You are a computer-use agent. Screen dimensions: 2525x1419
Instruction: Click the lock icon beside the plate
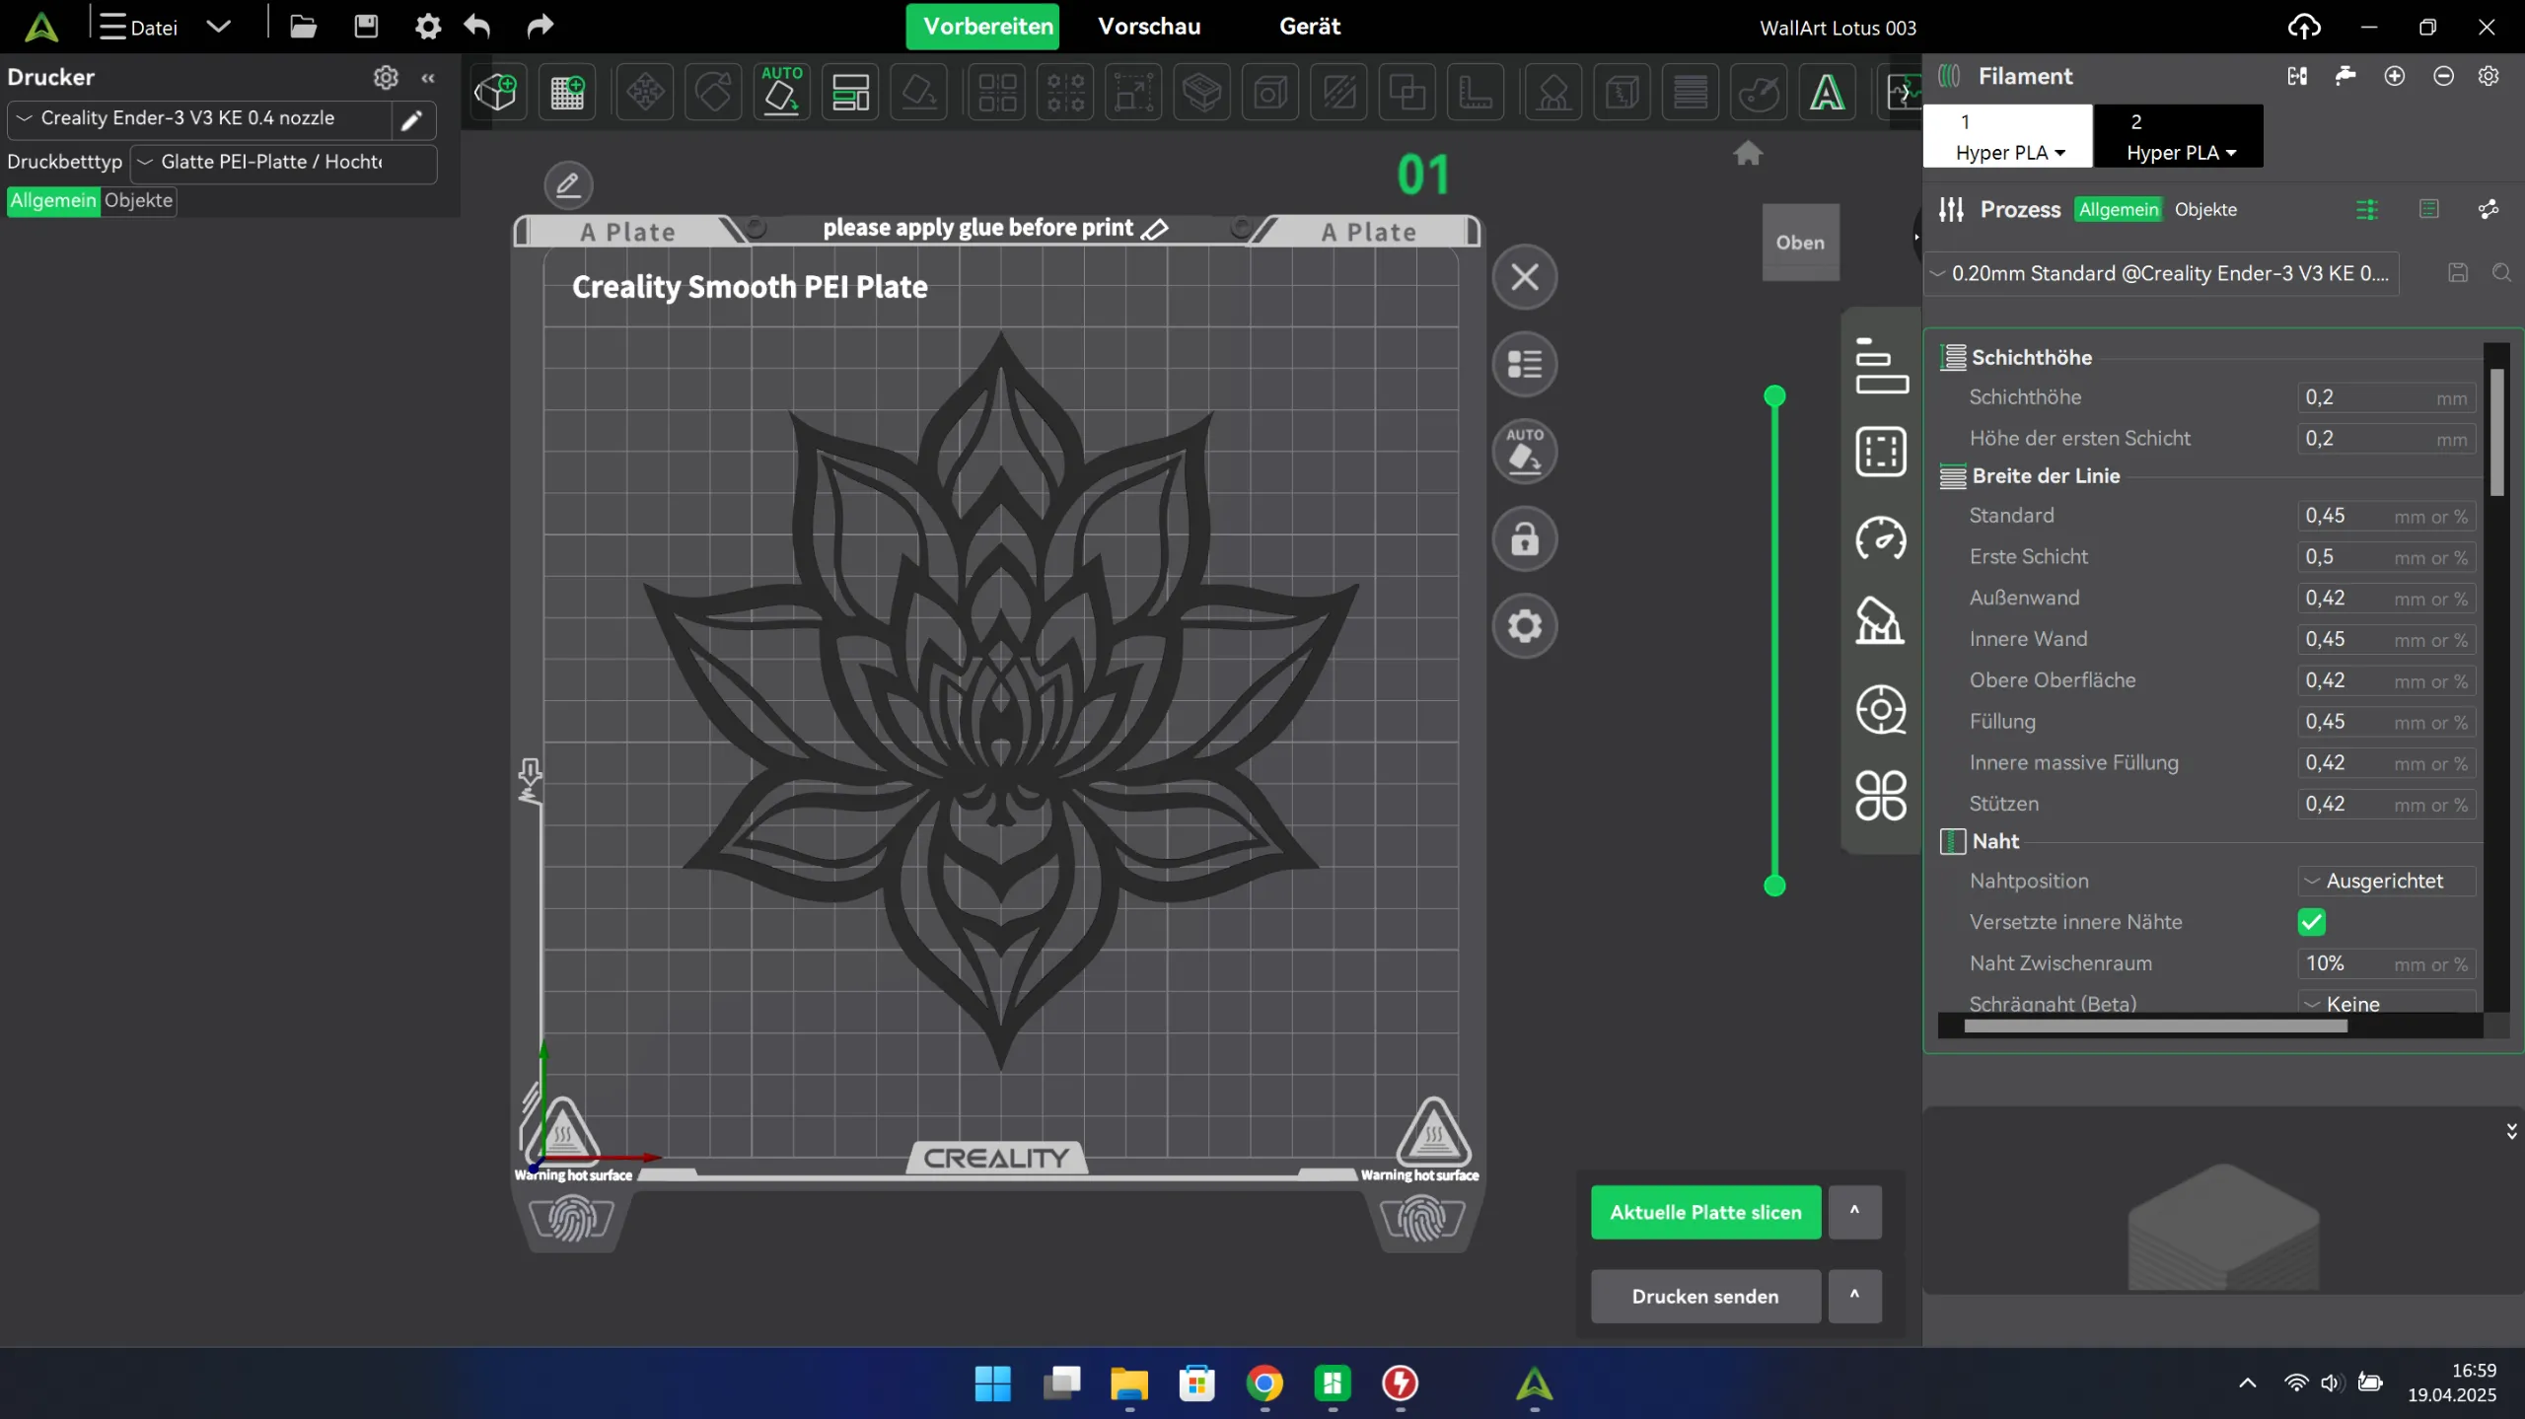1525,539
